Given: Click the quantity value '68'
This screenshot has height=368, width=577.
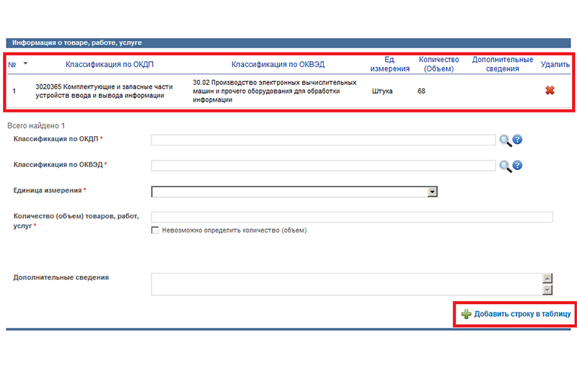Looking at the screenshot, I should pyautogui.click(x=421, y=91).
